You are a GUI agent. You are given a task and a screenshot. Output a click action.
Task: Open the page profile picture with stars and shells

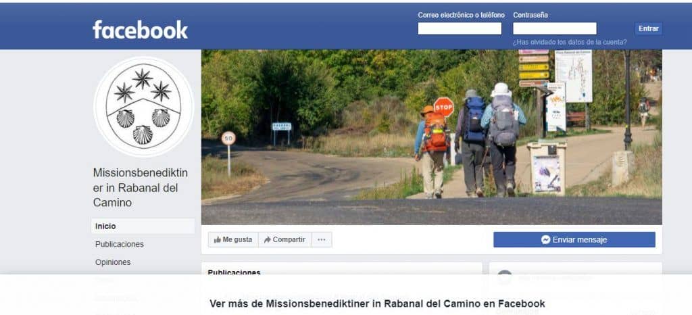(143, 107)
